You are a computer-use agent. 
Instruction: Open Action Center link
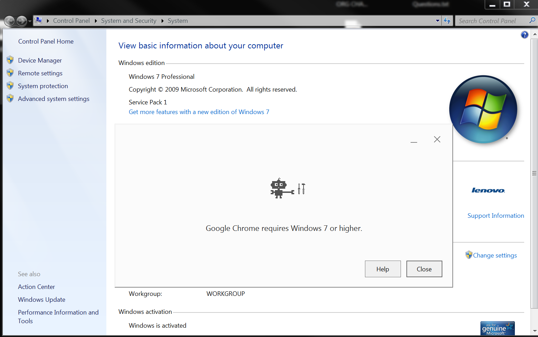coord(37,287)
